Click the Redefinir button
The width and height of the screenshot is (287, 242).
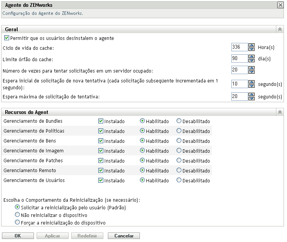pos(87,236)
